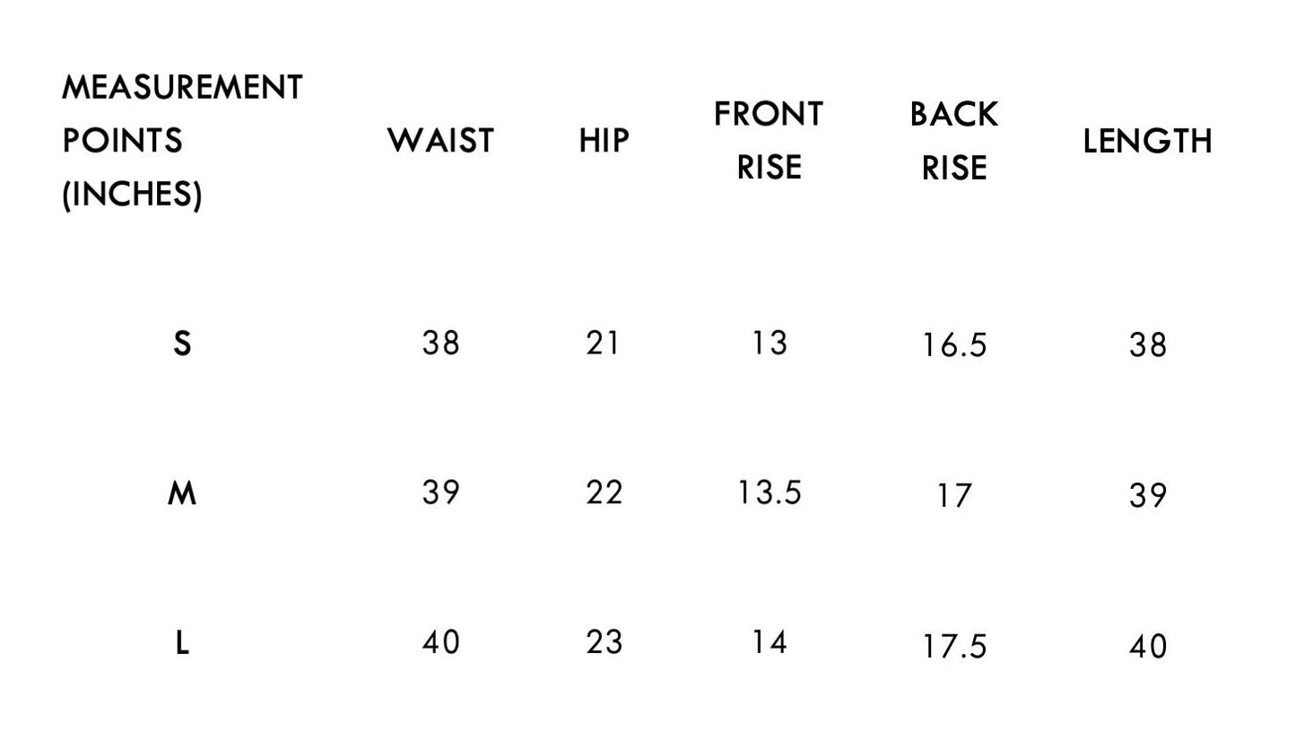The width and height of the screenshot is (1313, 741).
Task: Click back rise value 16.5
Action: (954, 345)
